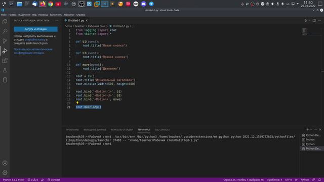Launch Google Chrome from the taskbar
This screenshot has width=324, height=182.
point(51,4)
